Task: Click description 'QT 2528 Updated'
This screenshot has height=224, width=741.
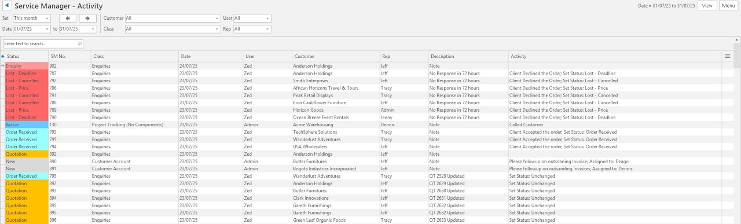Action: click(x=446, y=176)
